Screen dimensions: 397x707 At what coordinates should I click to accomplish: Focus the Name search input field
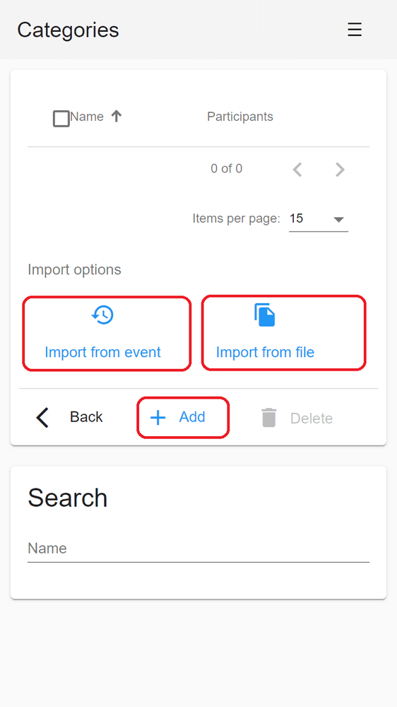[x=198, y=549]
